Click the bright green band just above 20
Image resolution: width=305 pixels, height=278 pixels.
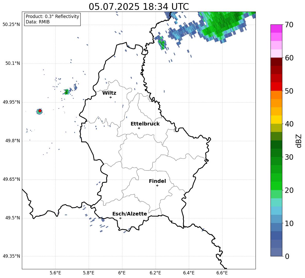(276, 186)
